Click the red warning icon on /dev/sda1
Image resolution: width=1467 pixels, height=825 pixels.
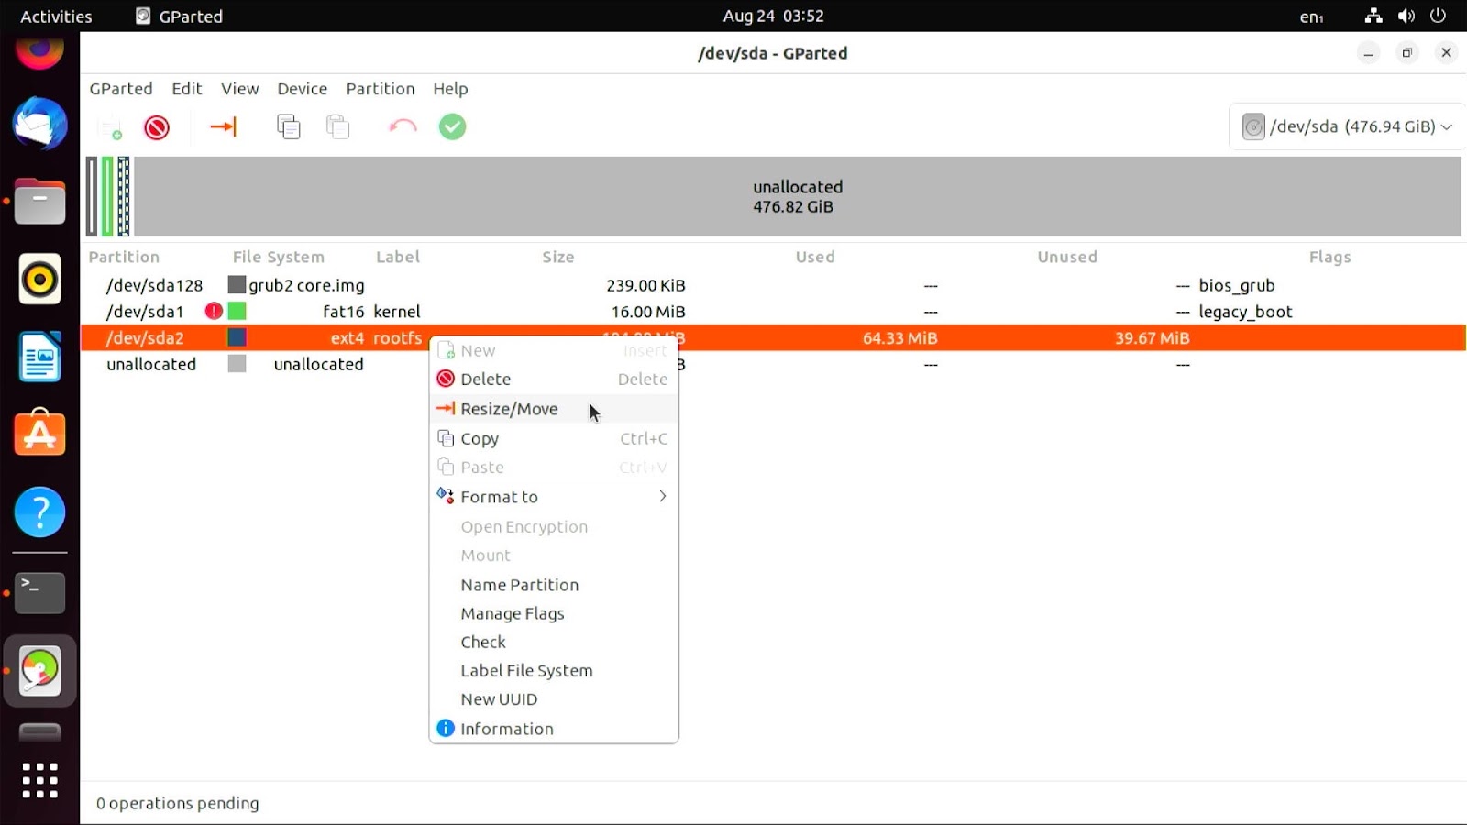click(x=214, y=311)
